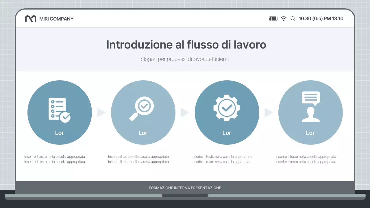This screenshot has width=370, height=208.
Task: Click the arrow before the last circle
Action: click(269, 113)
